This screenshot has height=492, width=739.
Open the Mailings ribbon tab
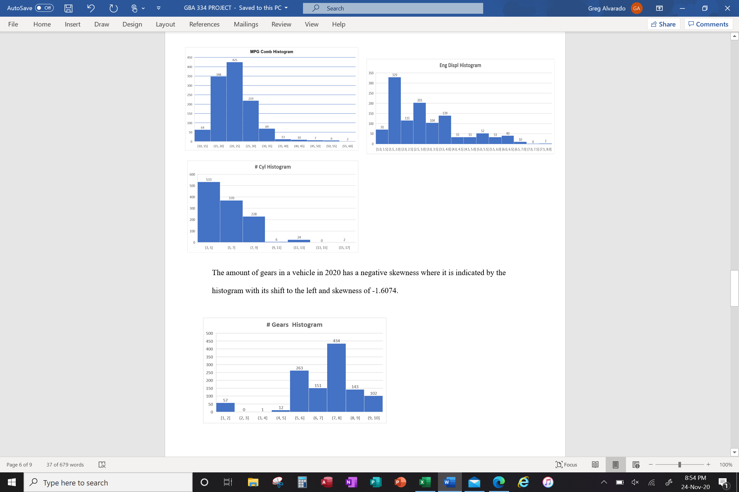(246, 24)
